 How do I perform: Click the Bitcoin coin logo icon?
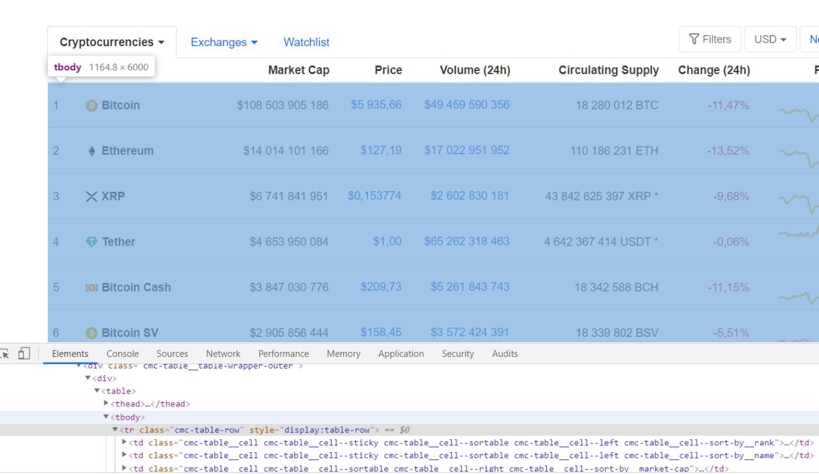point(91,106)
